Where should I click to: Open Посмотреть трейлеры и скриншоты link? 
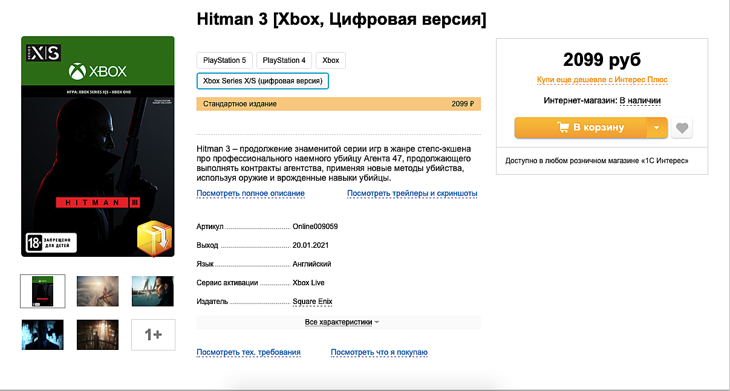tap(412, 193)
